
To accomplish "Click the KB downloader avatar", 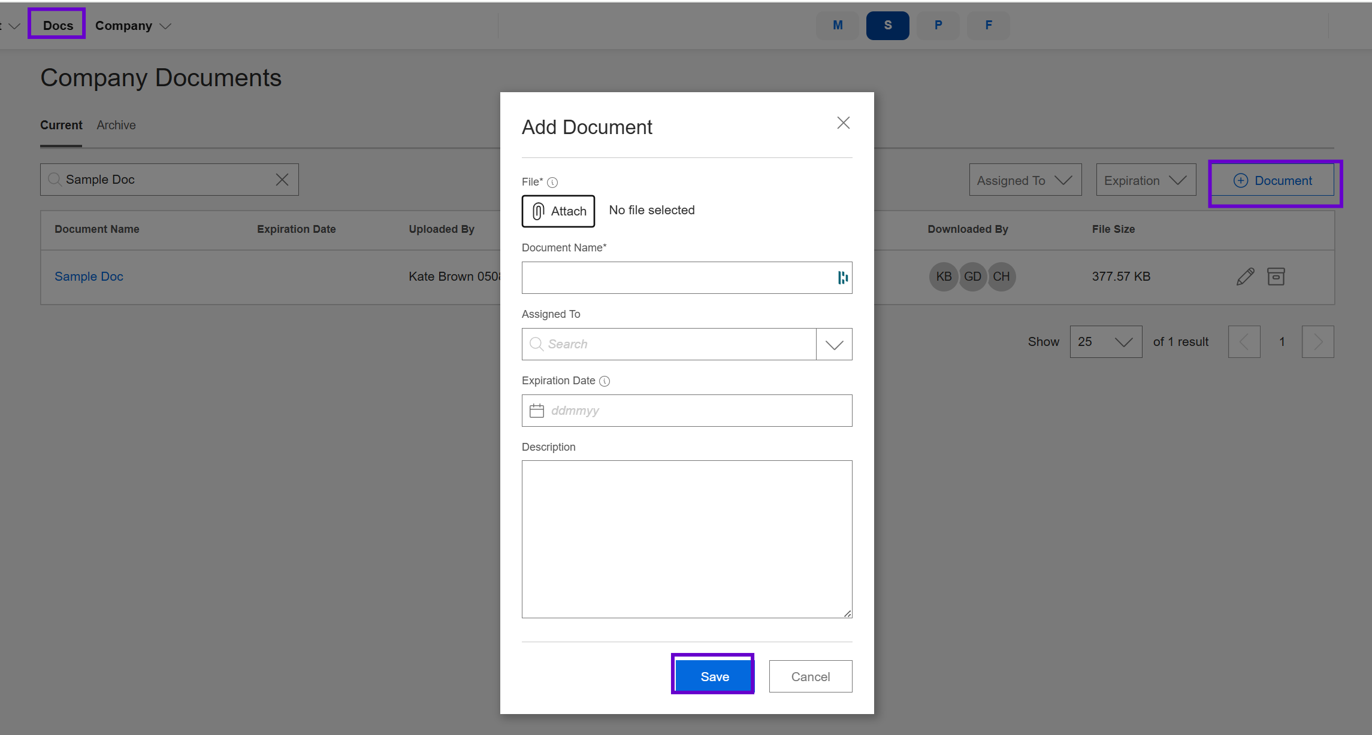I will click(x=944, y=277).
